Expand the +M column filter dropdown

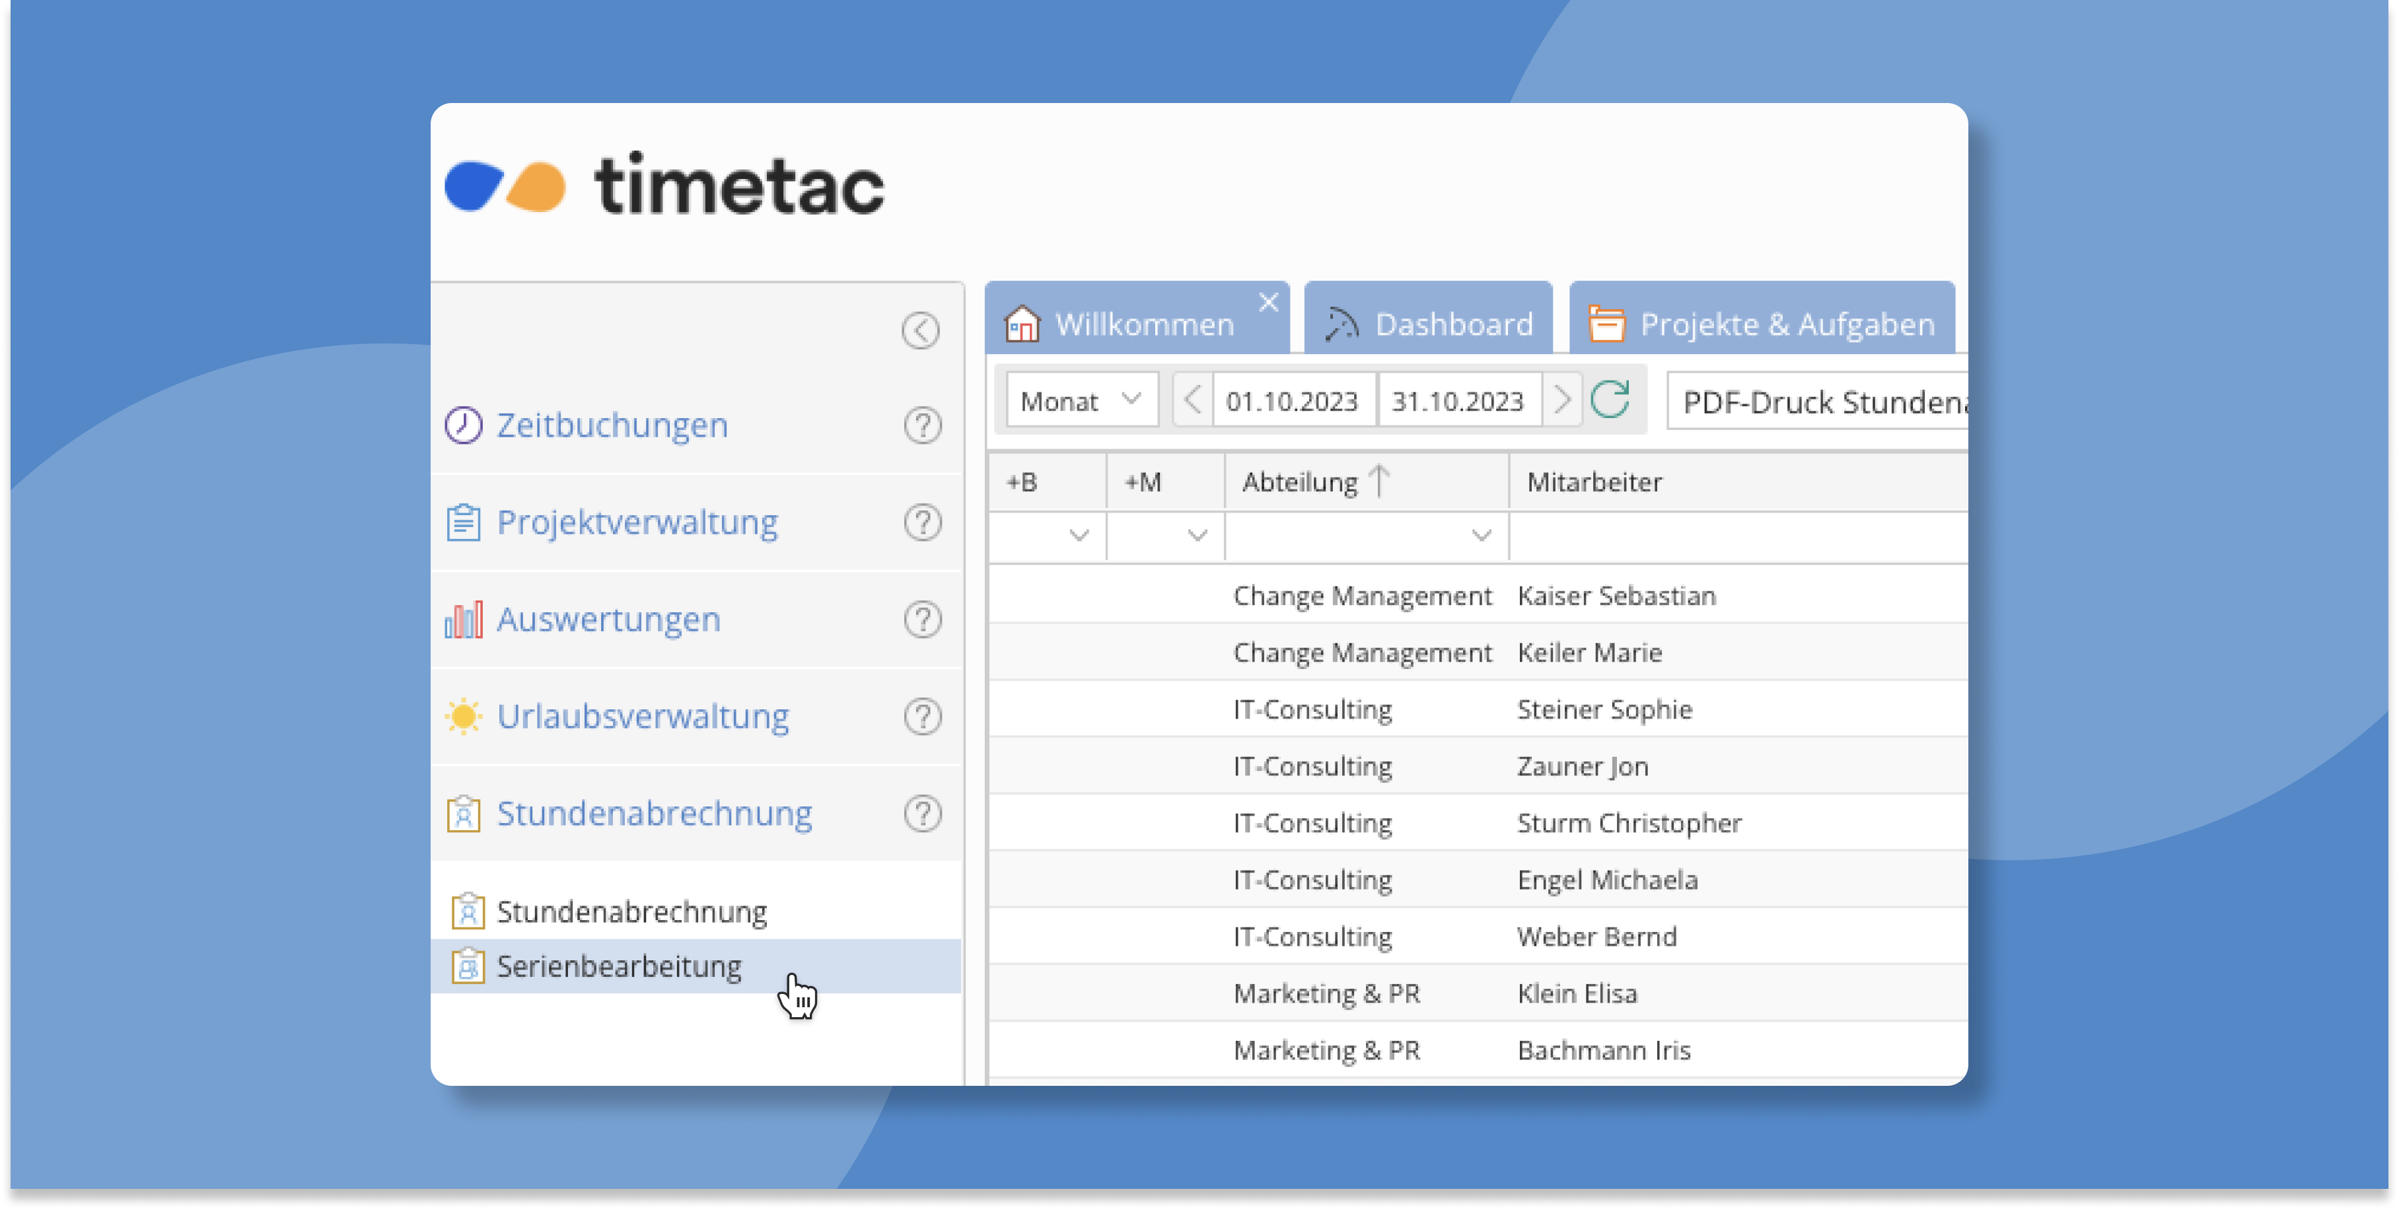(x=1197, y=536)
